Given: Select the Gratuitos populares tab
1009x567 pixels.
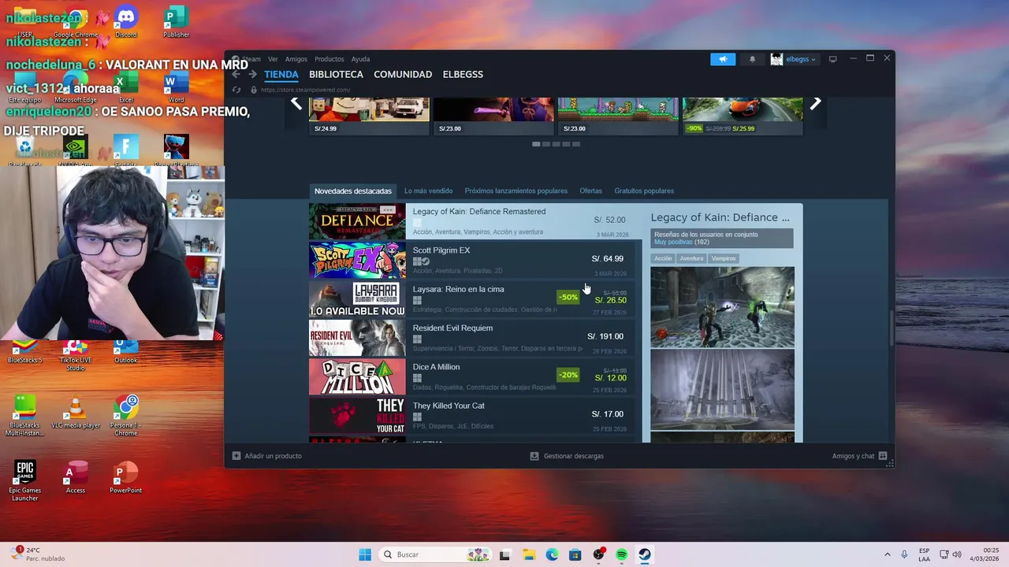Looking at the screenshot, I should pyautogui.click(x=644, y=191).
